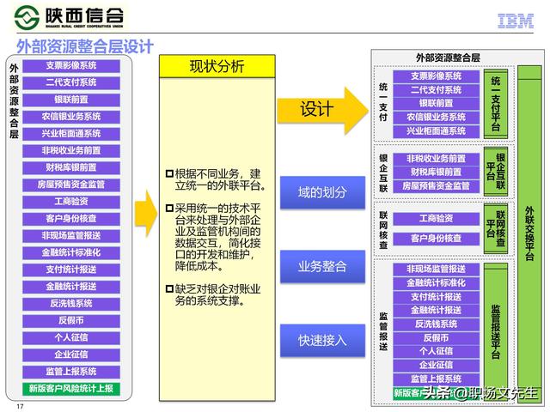This screenshot has width=550, height=412.
Task: Select 农信银业务系统 in the left list
Action: click(x=71, y=117)
